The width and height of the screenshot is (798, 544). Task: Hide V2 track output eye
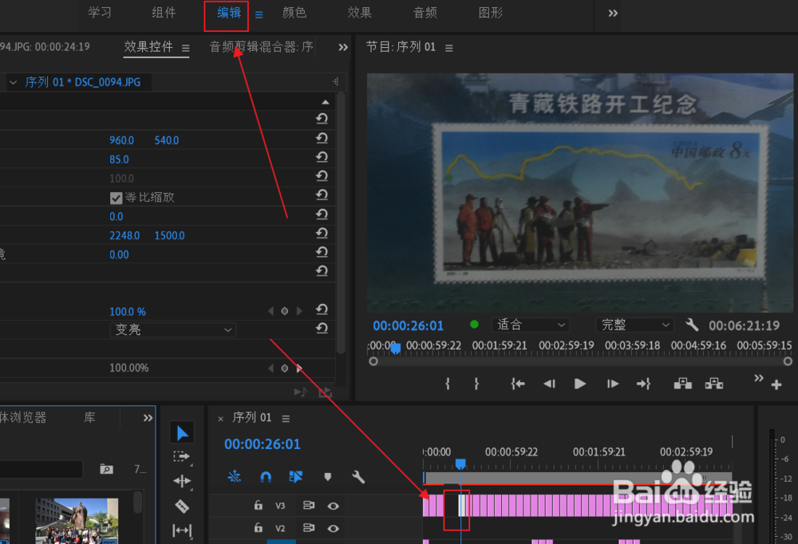tap(334, 529)
